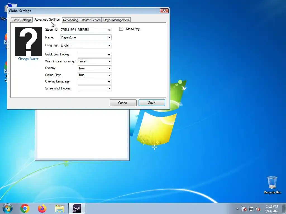This screenshot has width=286, height=214.
Task: Click the Cancel button
Action: (123, 103)
